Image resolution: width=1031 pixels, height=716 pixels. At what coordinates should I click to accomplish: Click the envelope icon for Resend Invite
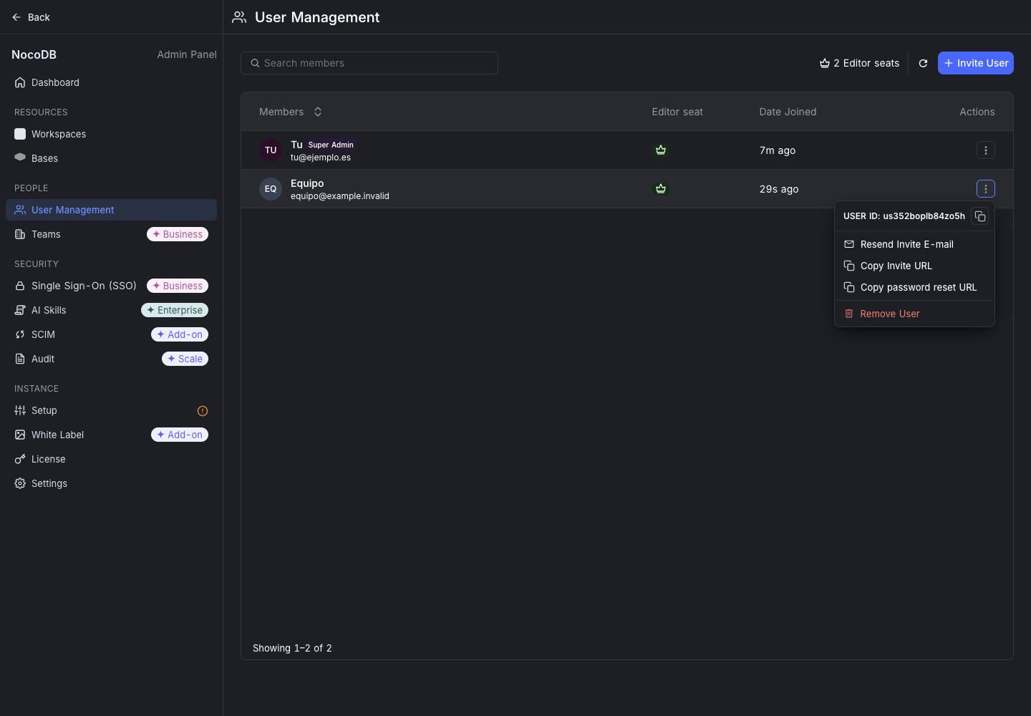tap(849, 244)
